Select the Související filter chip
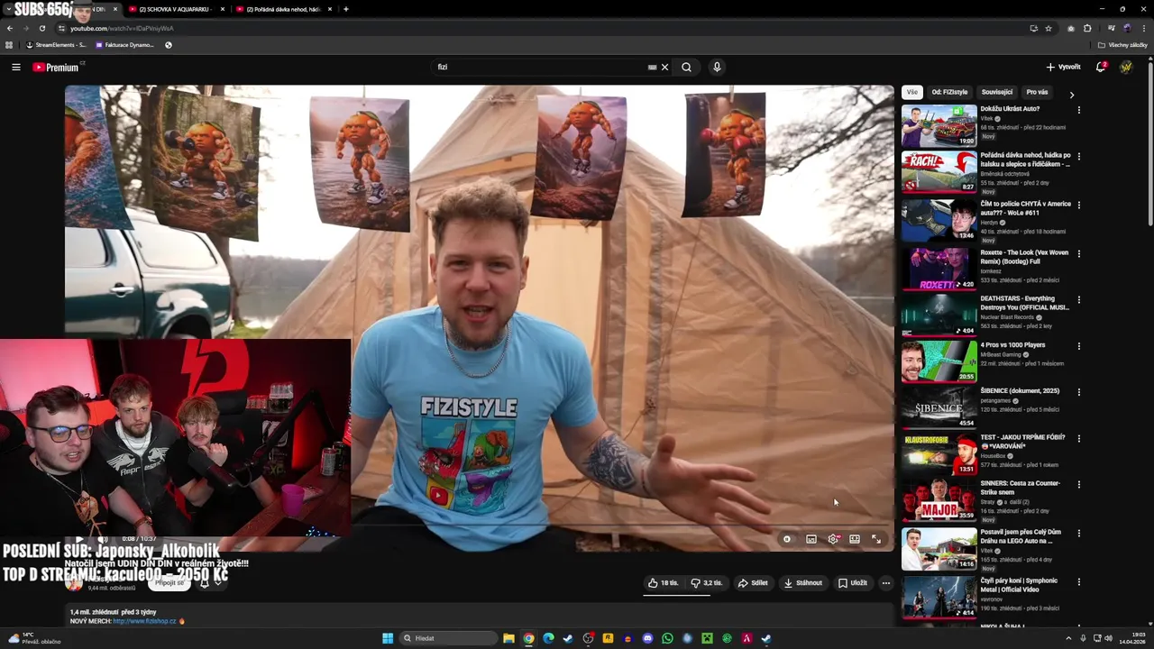This screenshot has height=649, width=1154. coord(997,92)
